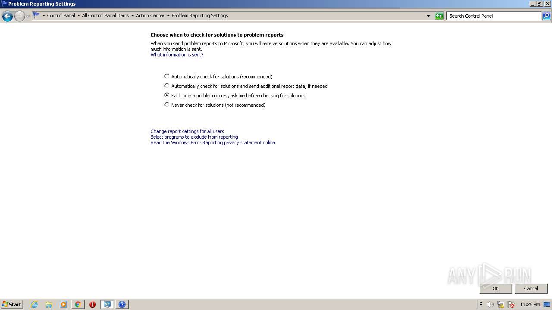Image resolution: width=552 pixels, height=310 pixels.
Task: Open Select programs to exclude from reporting
Action: point(194,137)
